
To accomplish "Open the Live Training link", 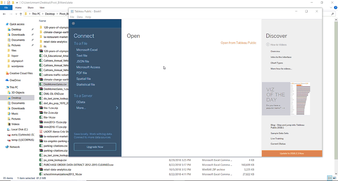I will [277, 139].
